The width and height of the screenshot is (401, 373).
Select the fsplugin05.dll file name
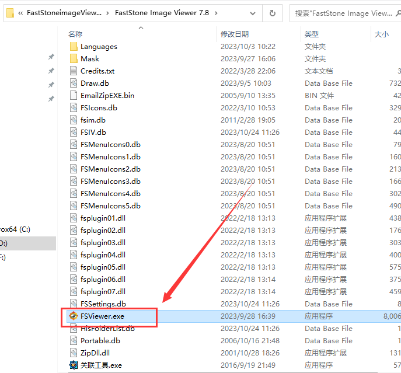[x=103, y=267]
